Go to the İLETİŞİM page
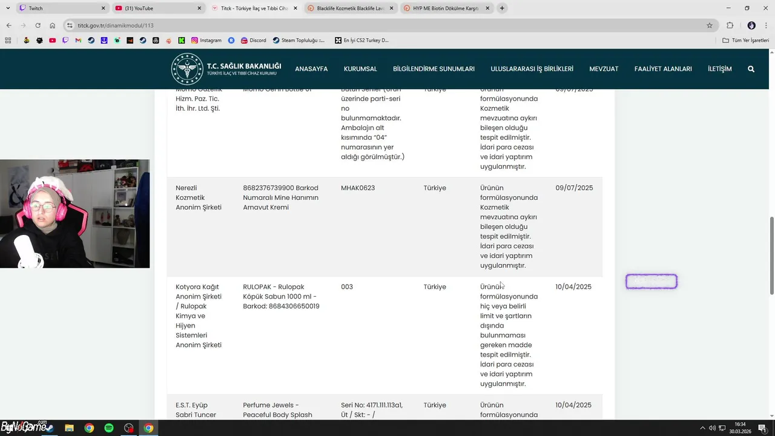775x436 pixels. [x=720, y=69]
